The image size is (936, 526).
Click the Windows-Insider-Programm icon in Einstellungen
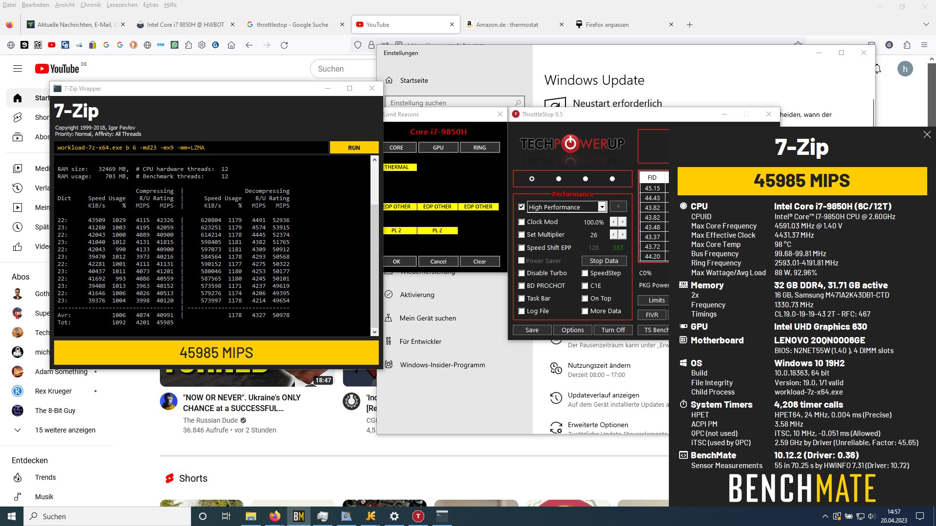click(389, 364)
